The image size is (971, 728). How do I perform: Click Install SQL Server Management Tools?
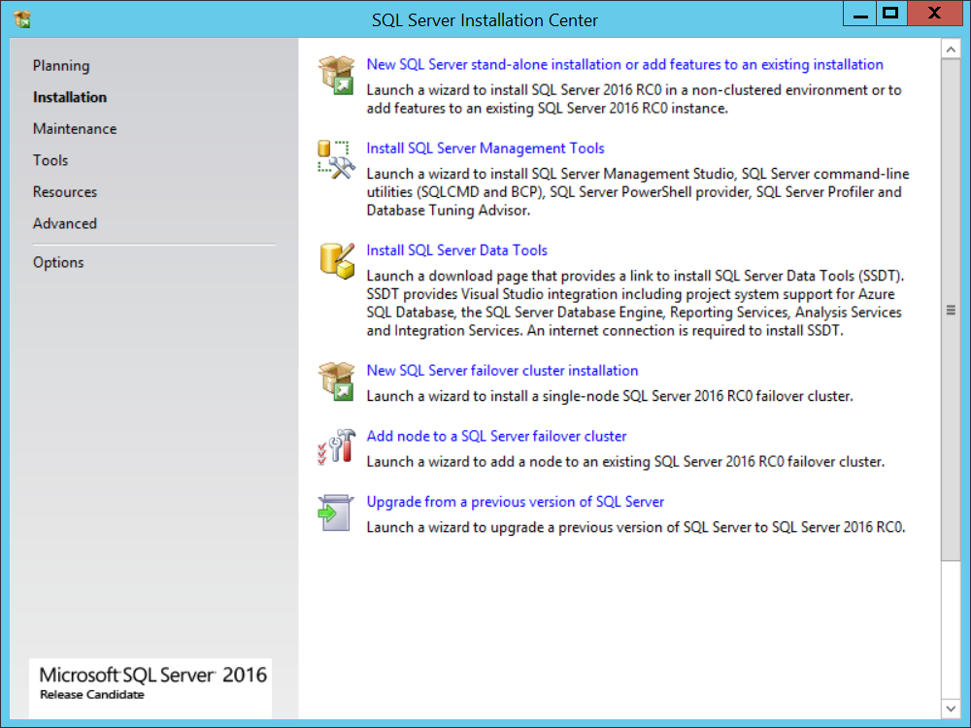(485, 149)
